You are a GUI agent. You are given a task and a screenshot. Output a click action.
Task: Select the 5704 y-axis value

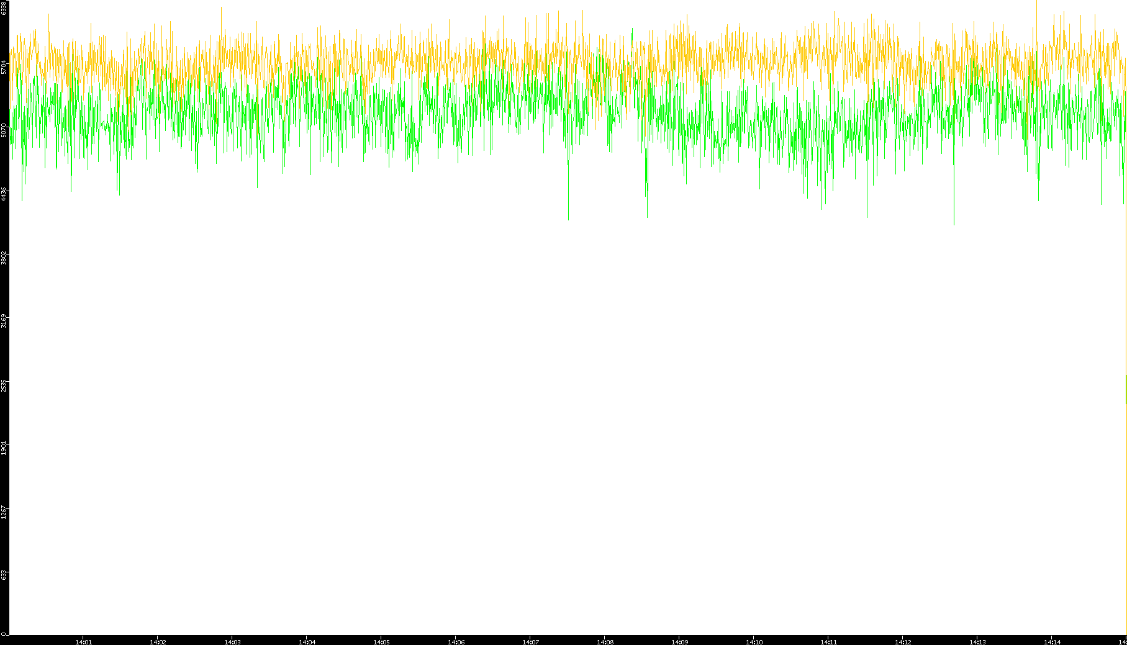pos(4,67)
